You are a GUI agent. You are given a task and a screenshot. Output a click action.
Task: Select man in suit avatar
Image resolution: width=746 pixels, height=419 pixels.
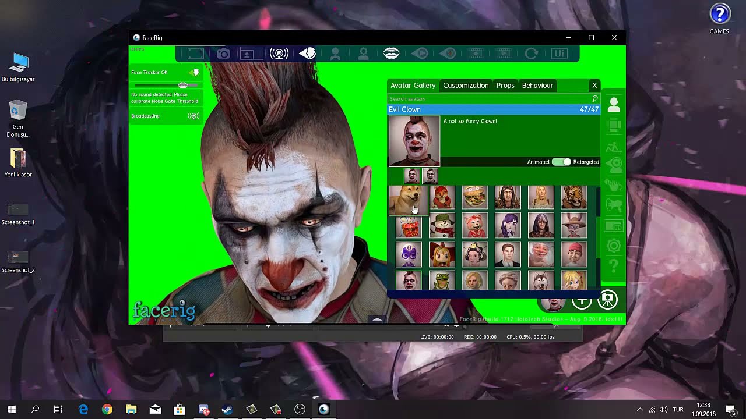pos(508,255)
